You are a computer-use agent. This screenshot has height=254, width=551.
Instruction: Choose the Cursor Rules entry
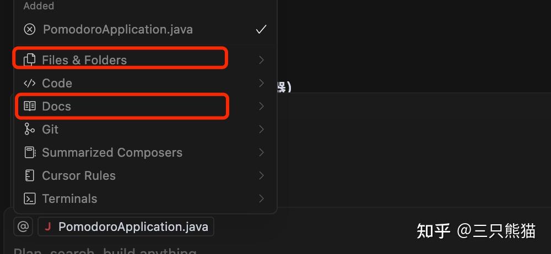(x=79, y=175)
